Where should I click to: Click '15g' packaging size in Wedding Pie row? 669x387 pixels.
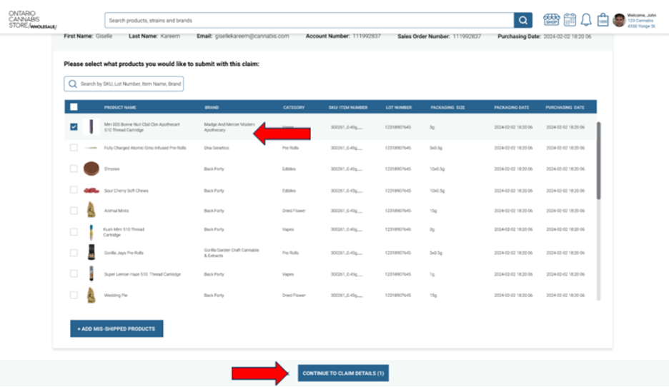pos(433,295)
